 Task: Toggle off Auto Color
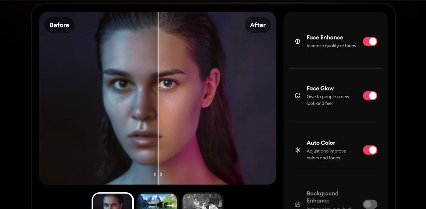point(370,150)
